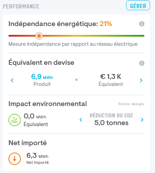
Task: Click the orange down-arrow net import icon
Action: [14, 159]
